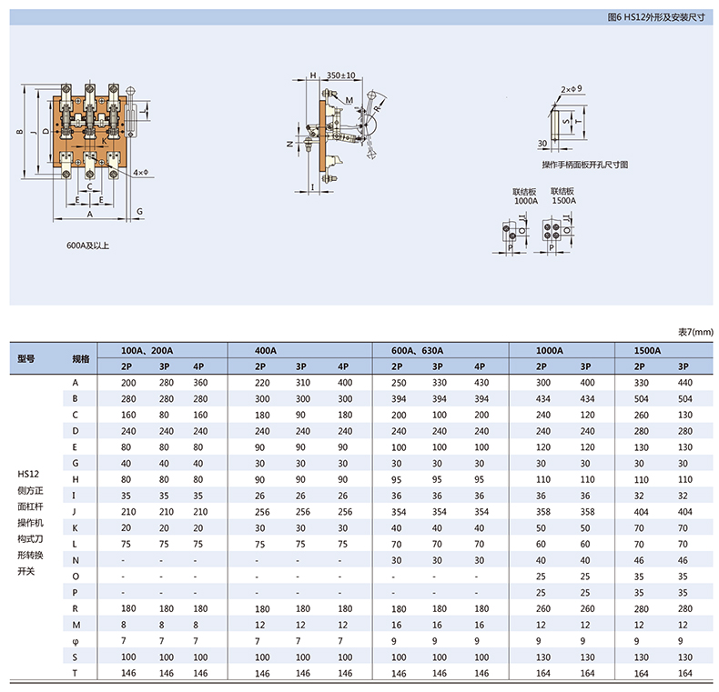Screen dimensions: 719x692
Task: Click the 2×φ9 hole annotation
Action: coord(571,89)
